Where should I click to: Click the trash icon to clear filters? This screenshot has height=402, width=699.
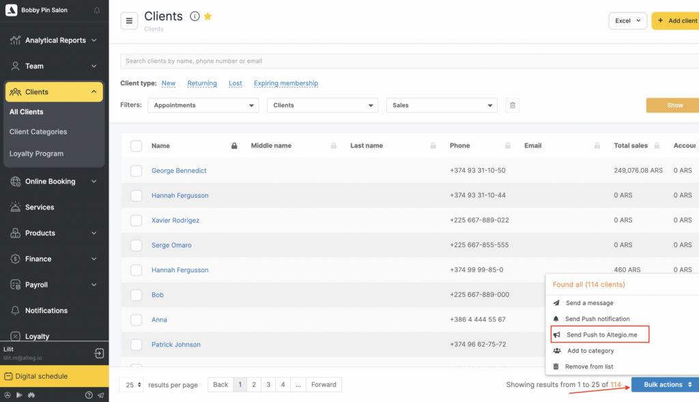tap(513, 105)
